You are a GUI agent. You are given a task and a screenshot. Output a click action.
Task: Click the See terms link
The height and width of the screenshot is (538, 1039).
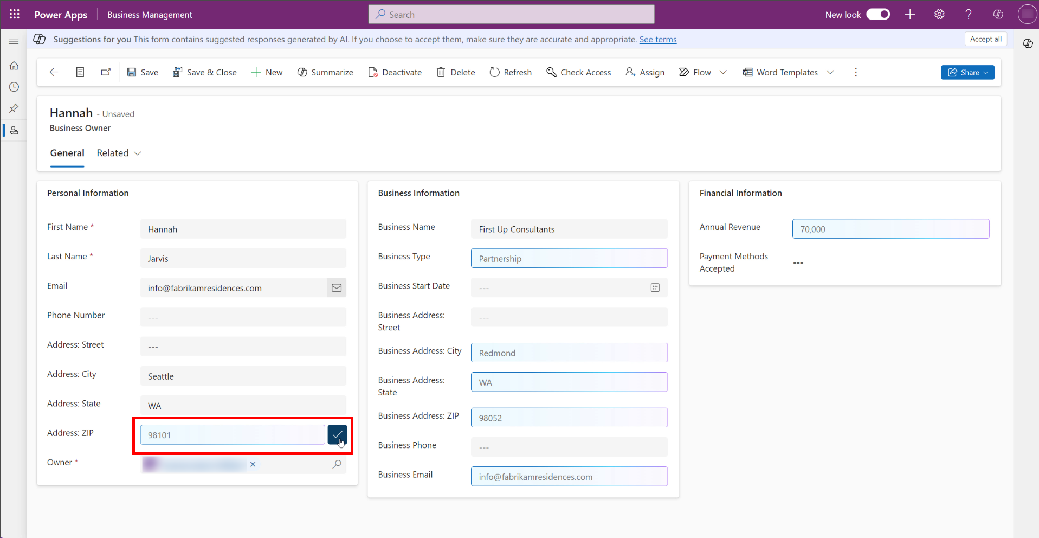658,40
